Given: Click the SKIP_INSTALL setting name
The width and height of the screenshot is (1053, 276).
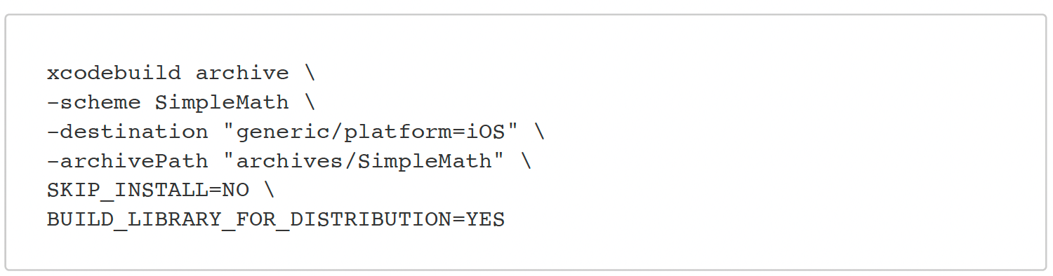Looking at the screenshot, I should click(x=128, y=191).
